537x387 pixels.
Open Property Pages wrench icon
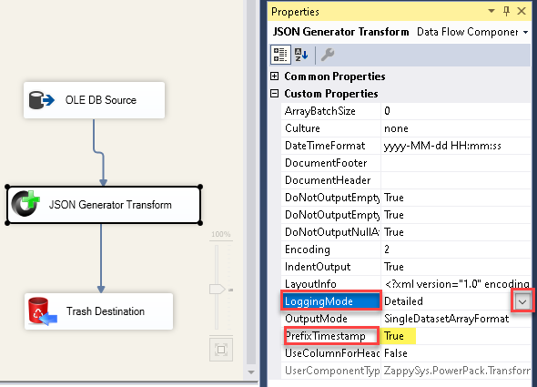coord(328,55)
